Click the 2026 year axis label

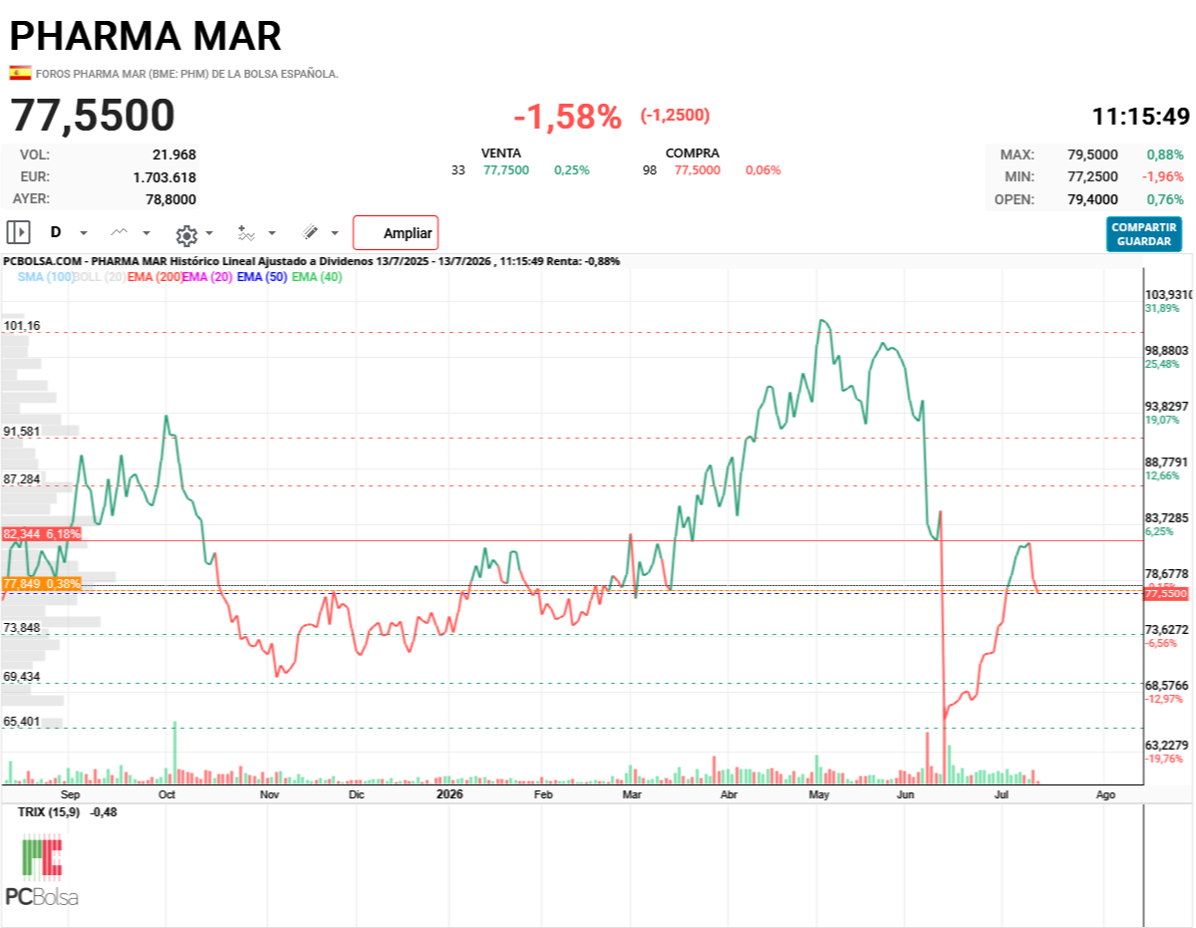[x=450, y=794]
